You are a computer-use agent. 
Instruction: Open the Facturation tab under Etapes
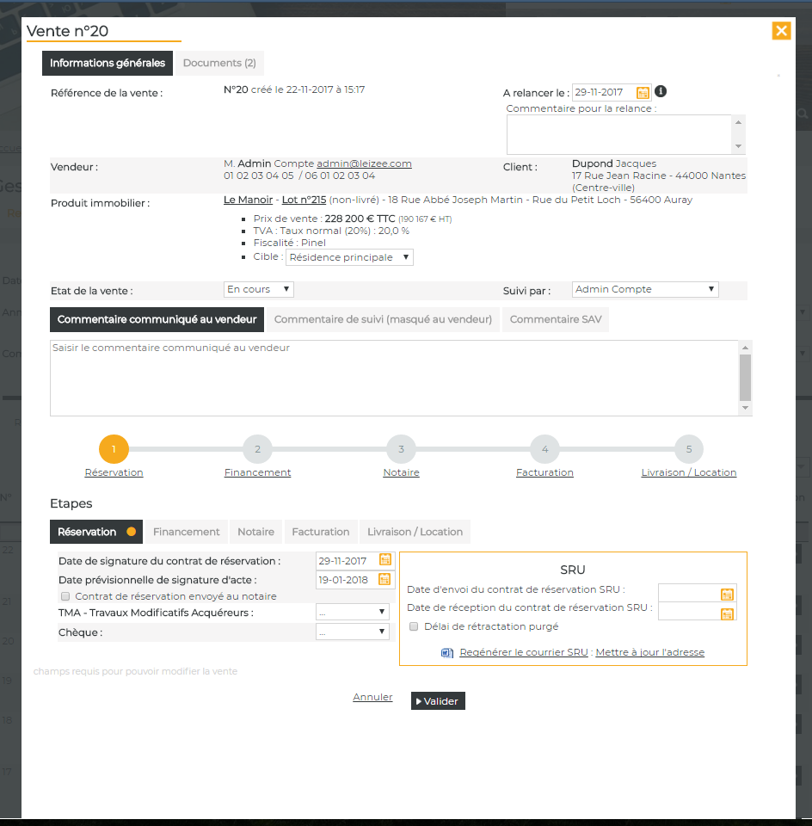[x=321, y=532]
